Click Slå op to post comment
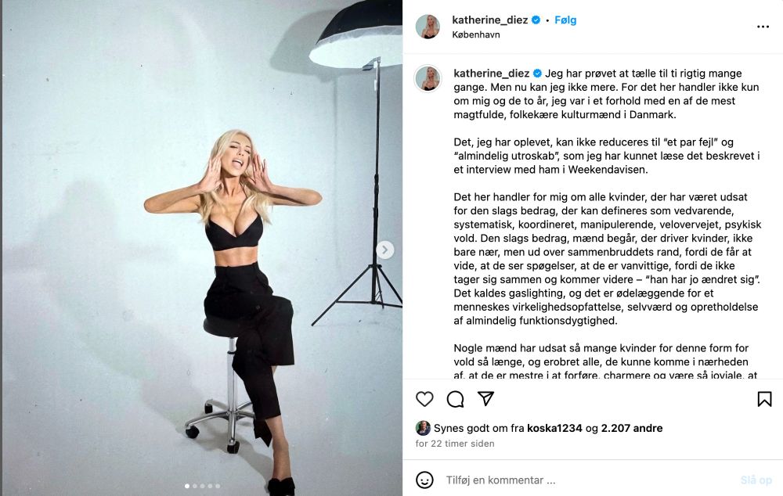The width and height of the screenshot is (783, 496). click(756, 480)
